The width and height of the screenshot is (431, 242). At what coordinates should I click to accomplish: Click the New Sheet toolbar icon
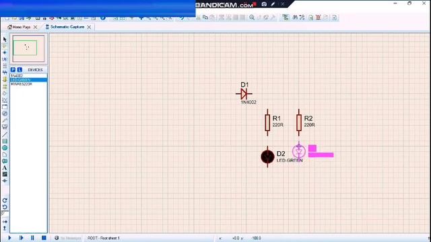[311, 17]
